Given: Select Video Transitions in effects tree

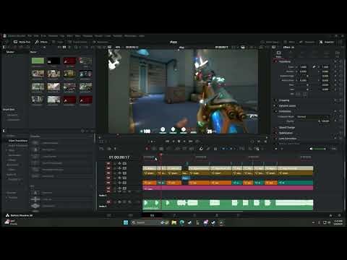Looking at the screenshot, I should tap(17, 141).
